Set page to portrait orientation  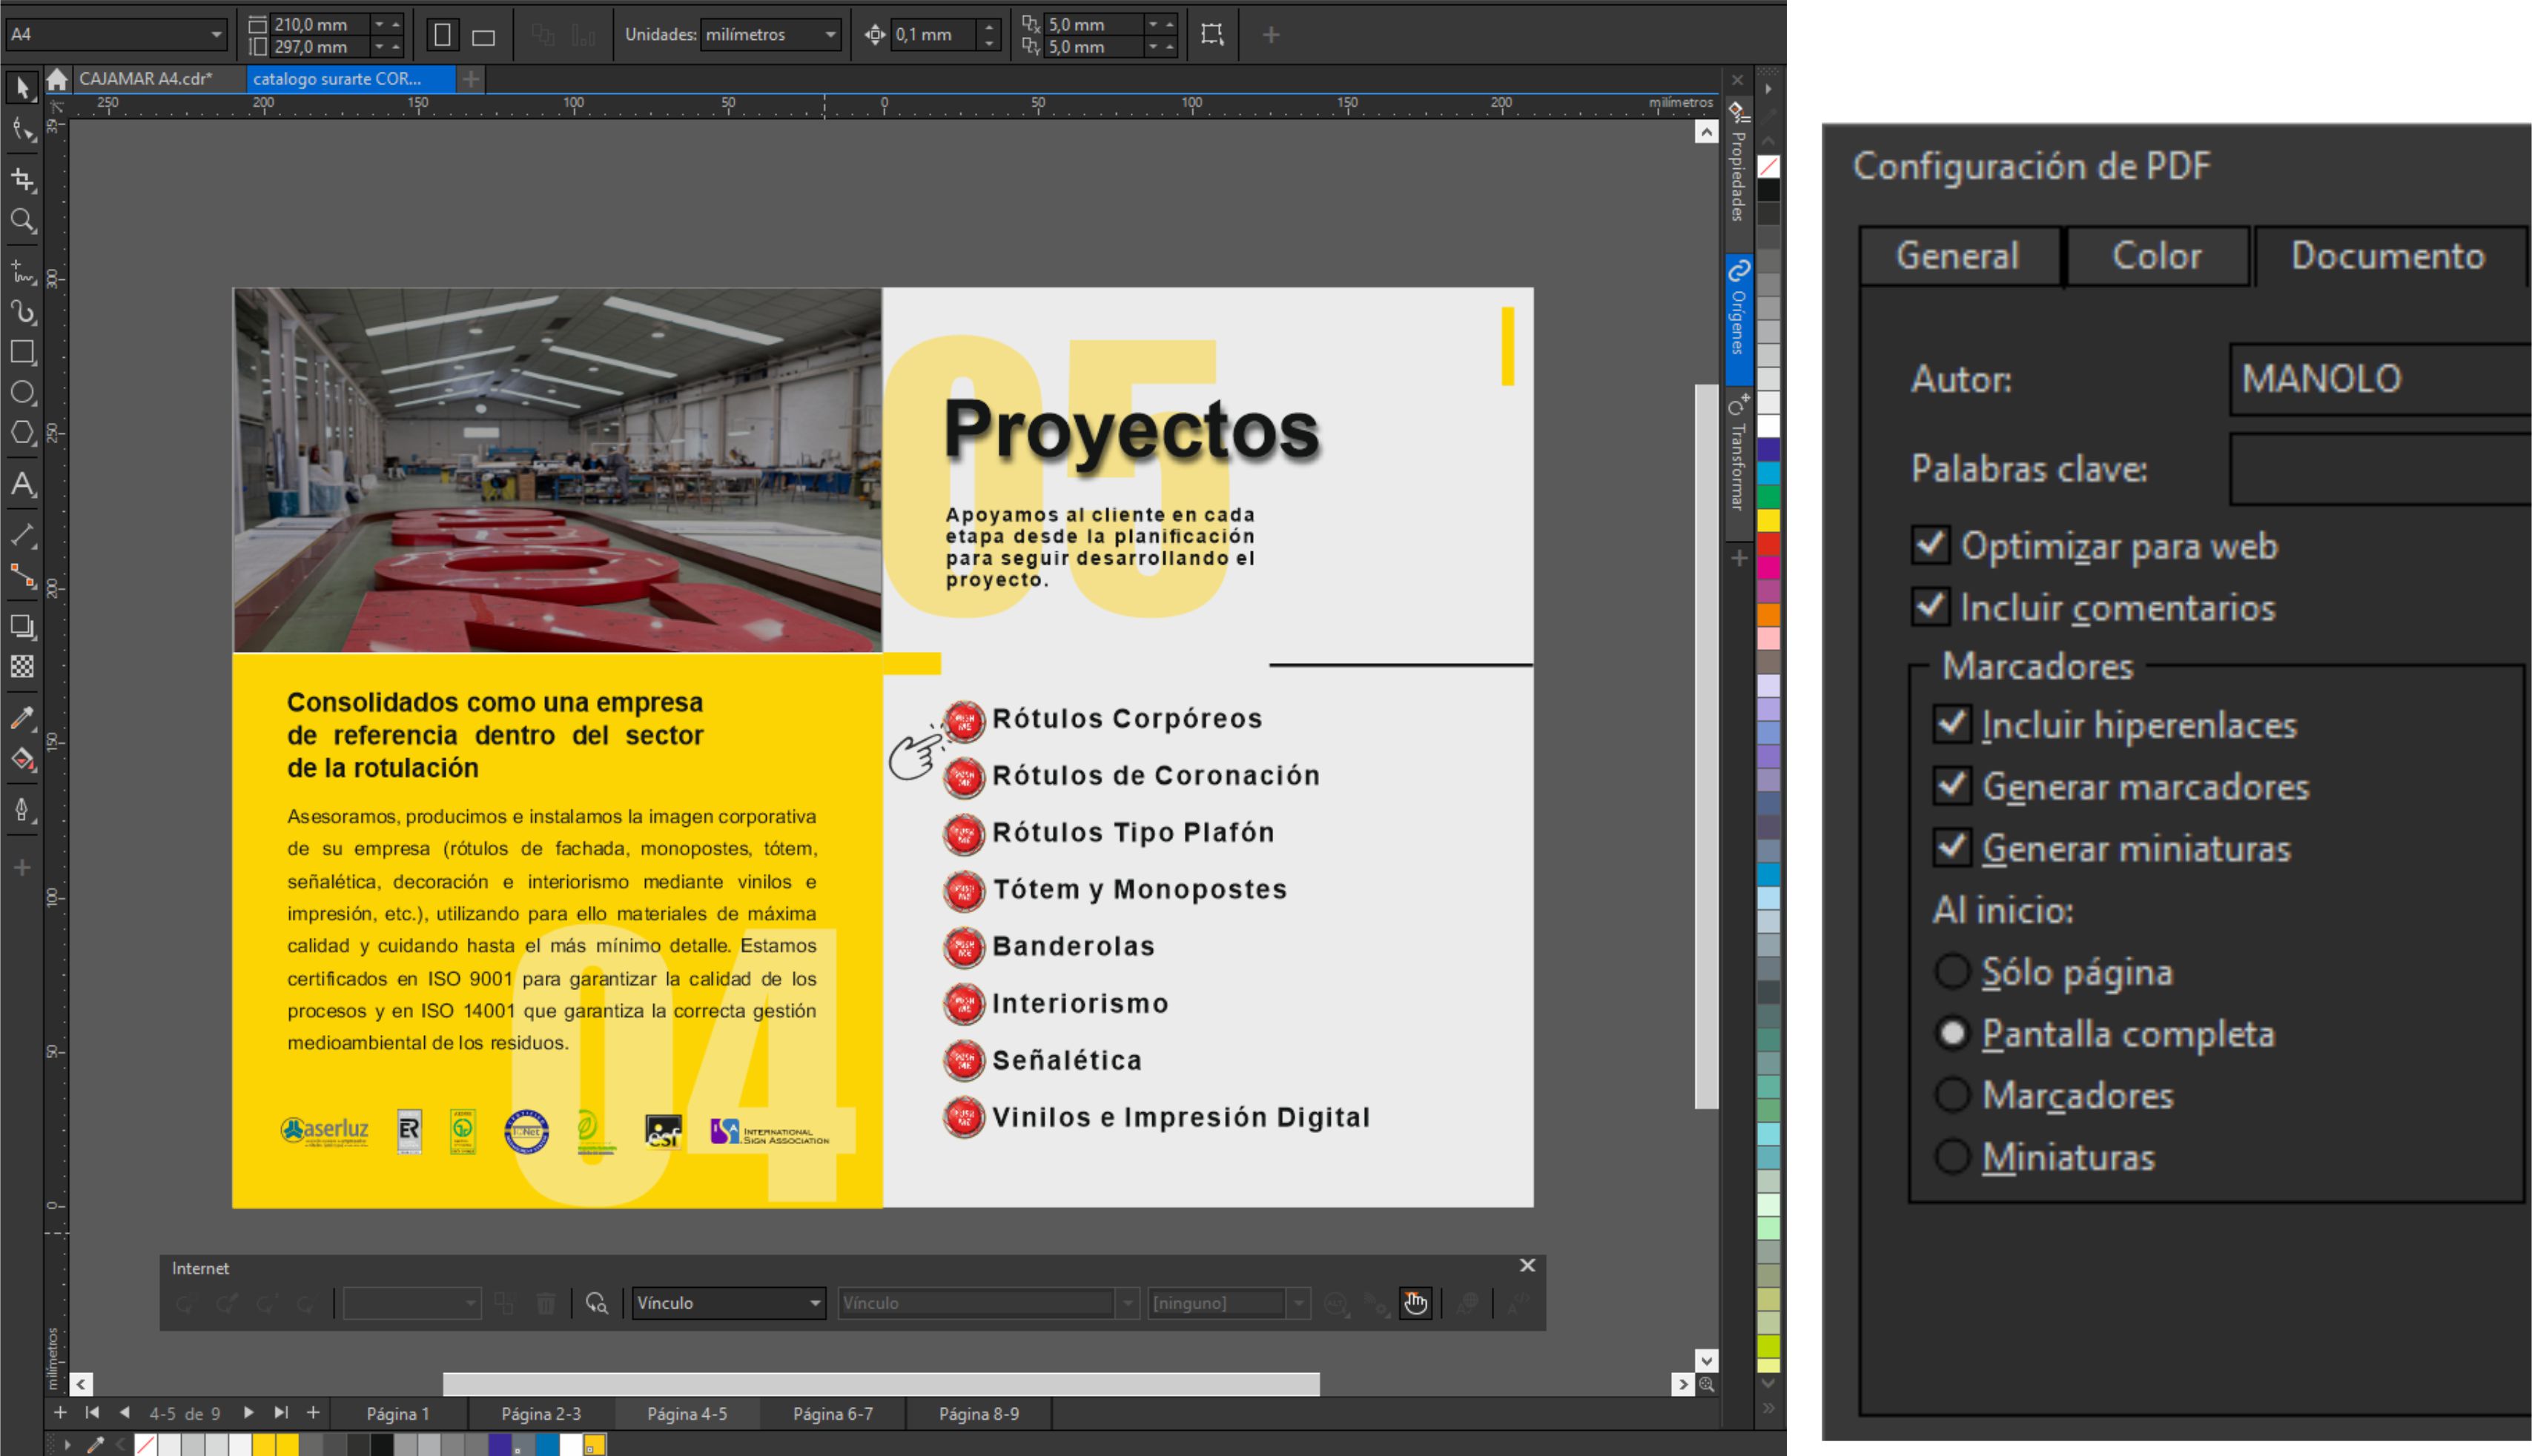442,35
